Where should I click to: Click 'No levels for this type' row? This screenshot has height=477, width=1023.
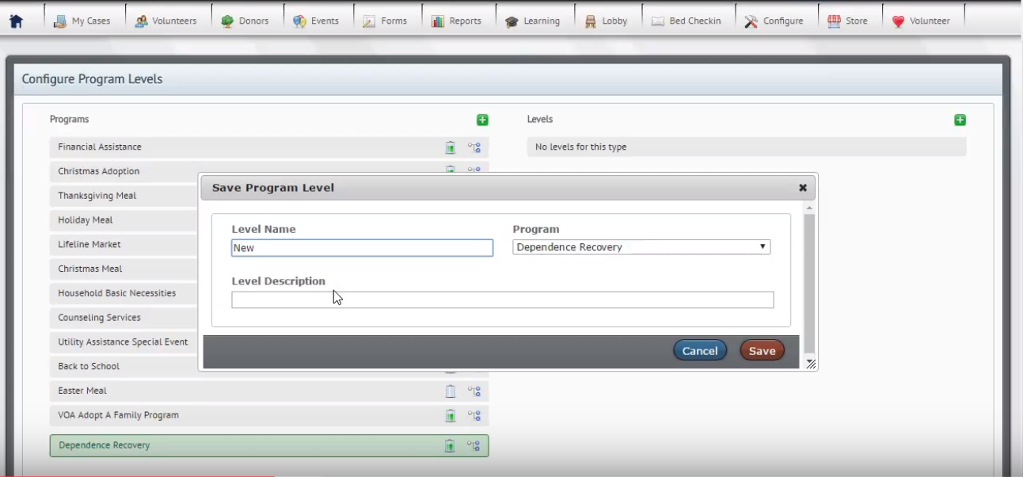point(747,147)
